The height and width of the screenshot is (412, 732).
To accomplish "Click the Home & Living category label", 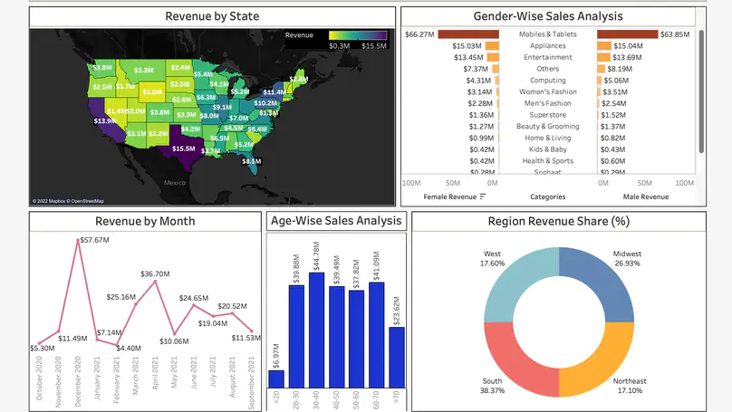I will [547, 138].
